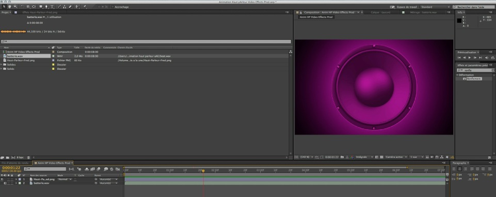Open the viewer zoom percentage dropdown
The height and width of the screenshot is (197, 496).
307,157
